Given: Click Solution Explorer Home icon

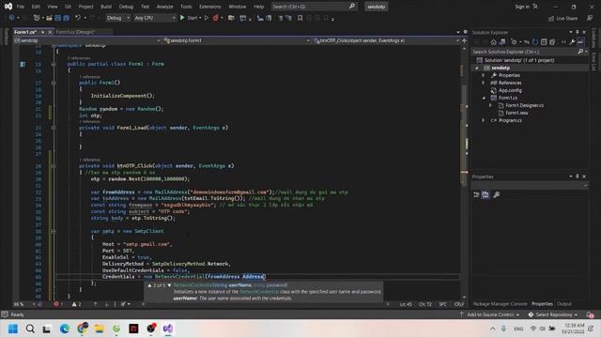Looking at the screenshot, I should pos(494,42).
